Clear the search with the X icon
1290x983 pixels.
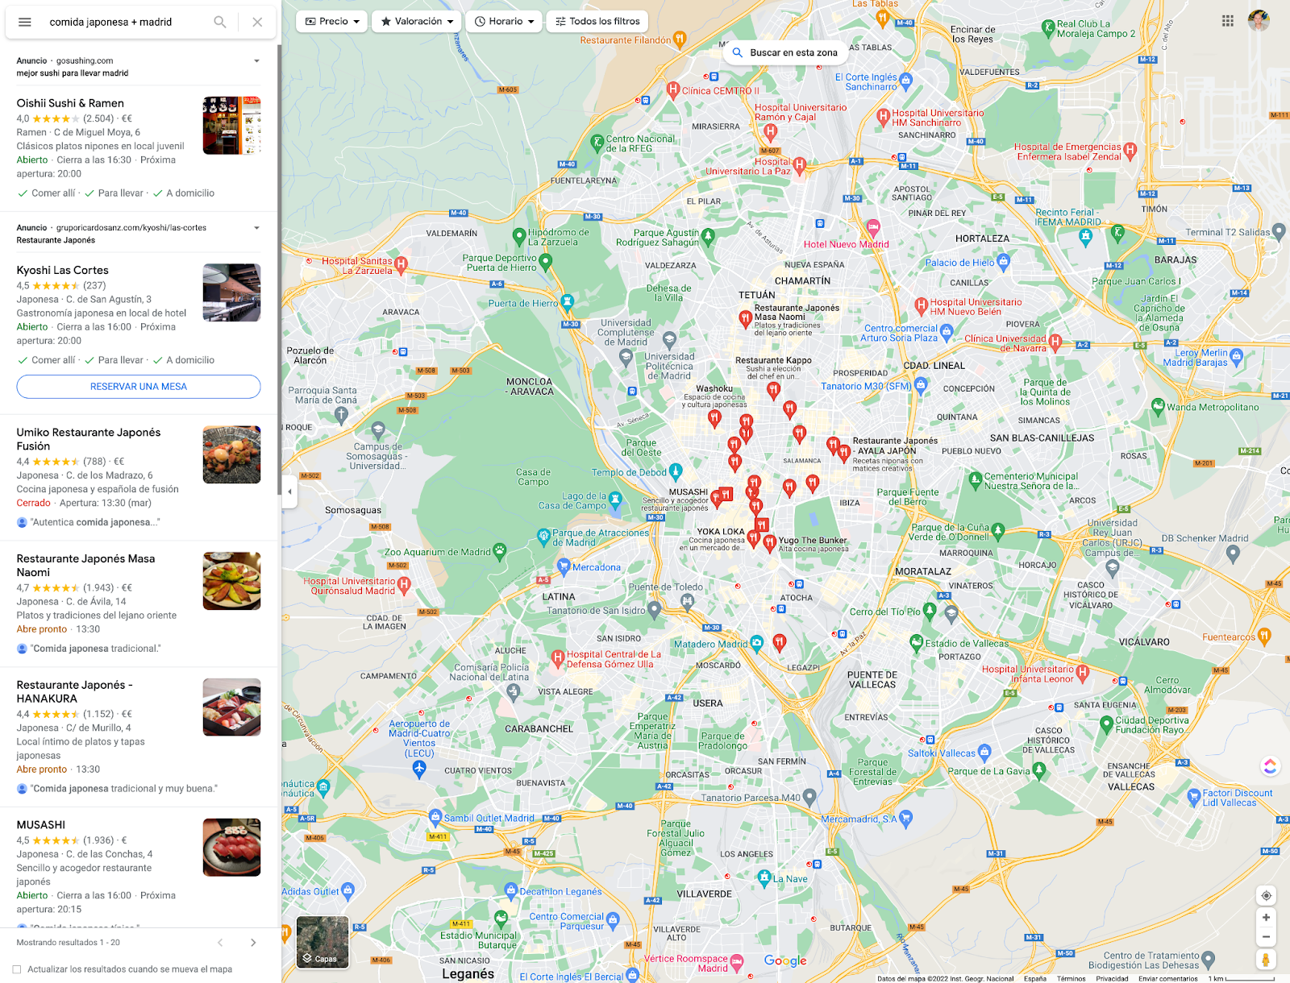click(x=257, y=22)
